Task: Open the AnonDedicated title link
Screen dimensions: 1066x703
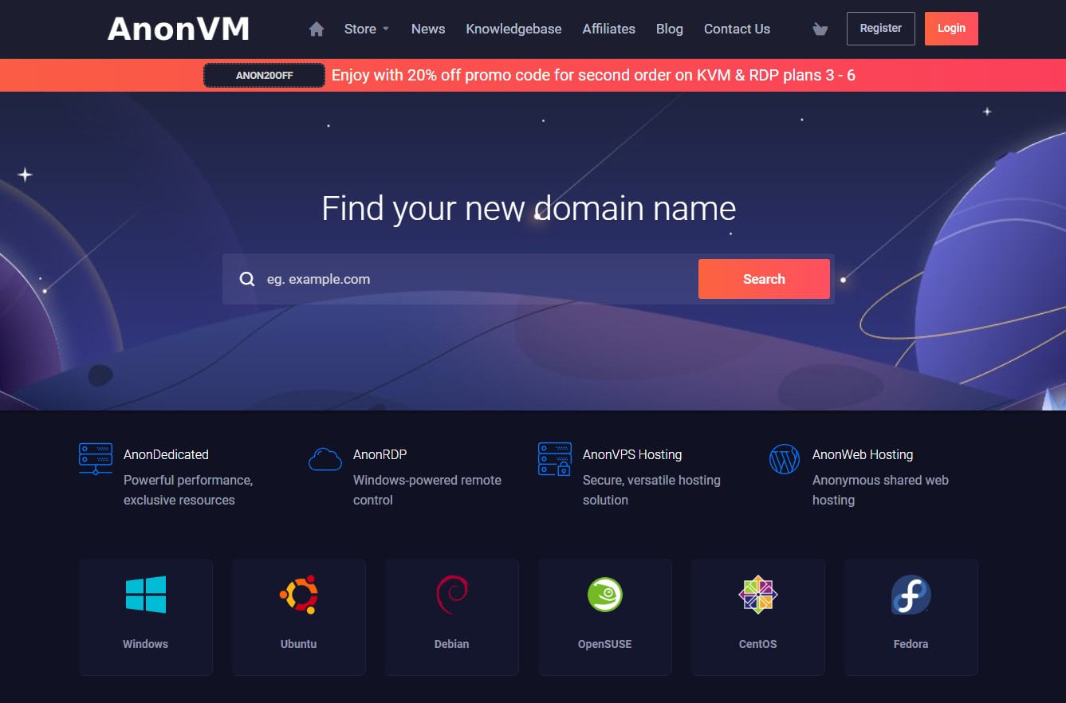Action: tap(166, 454)
